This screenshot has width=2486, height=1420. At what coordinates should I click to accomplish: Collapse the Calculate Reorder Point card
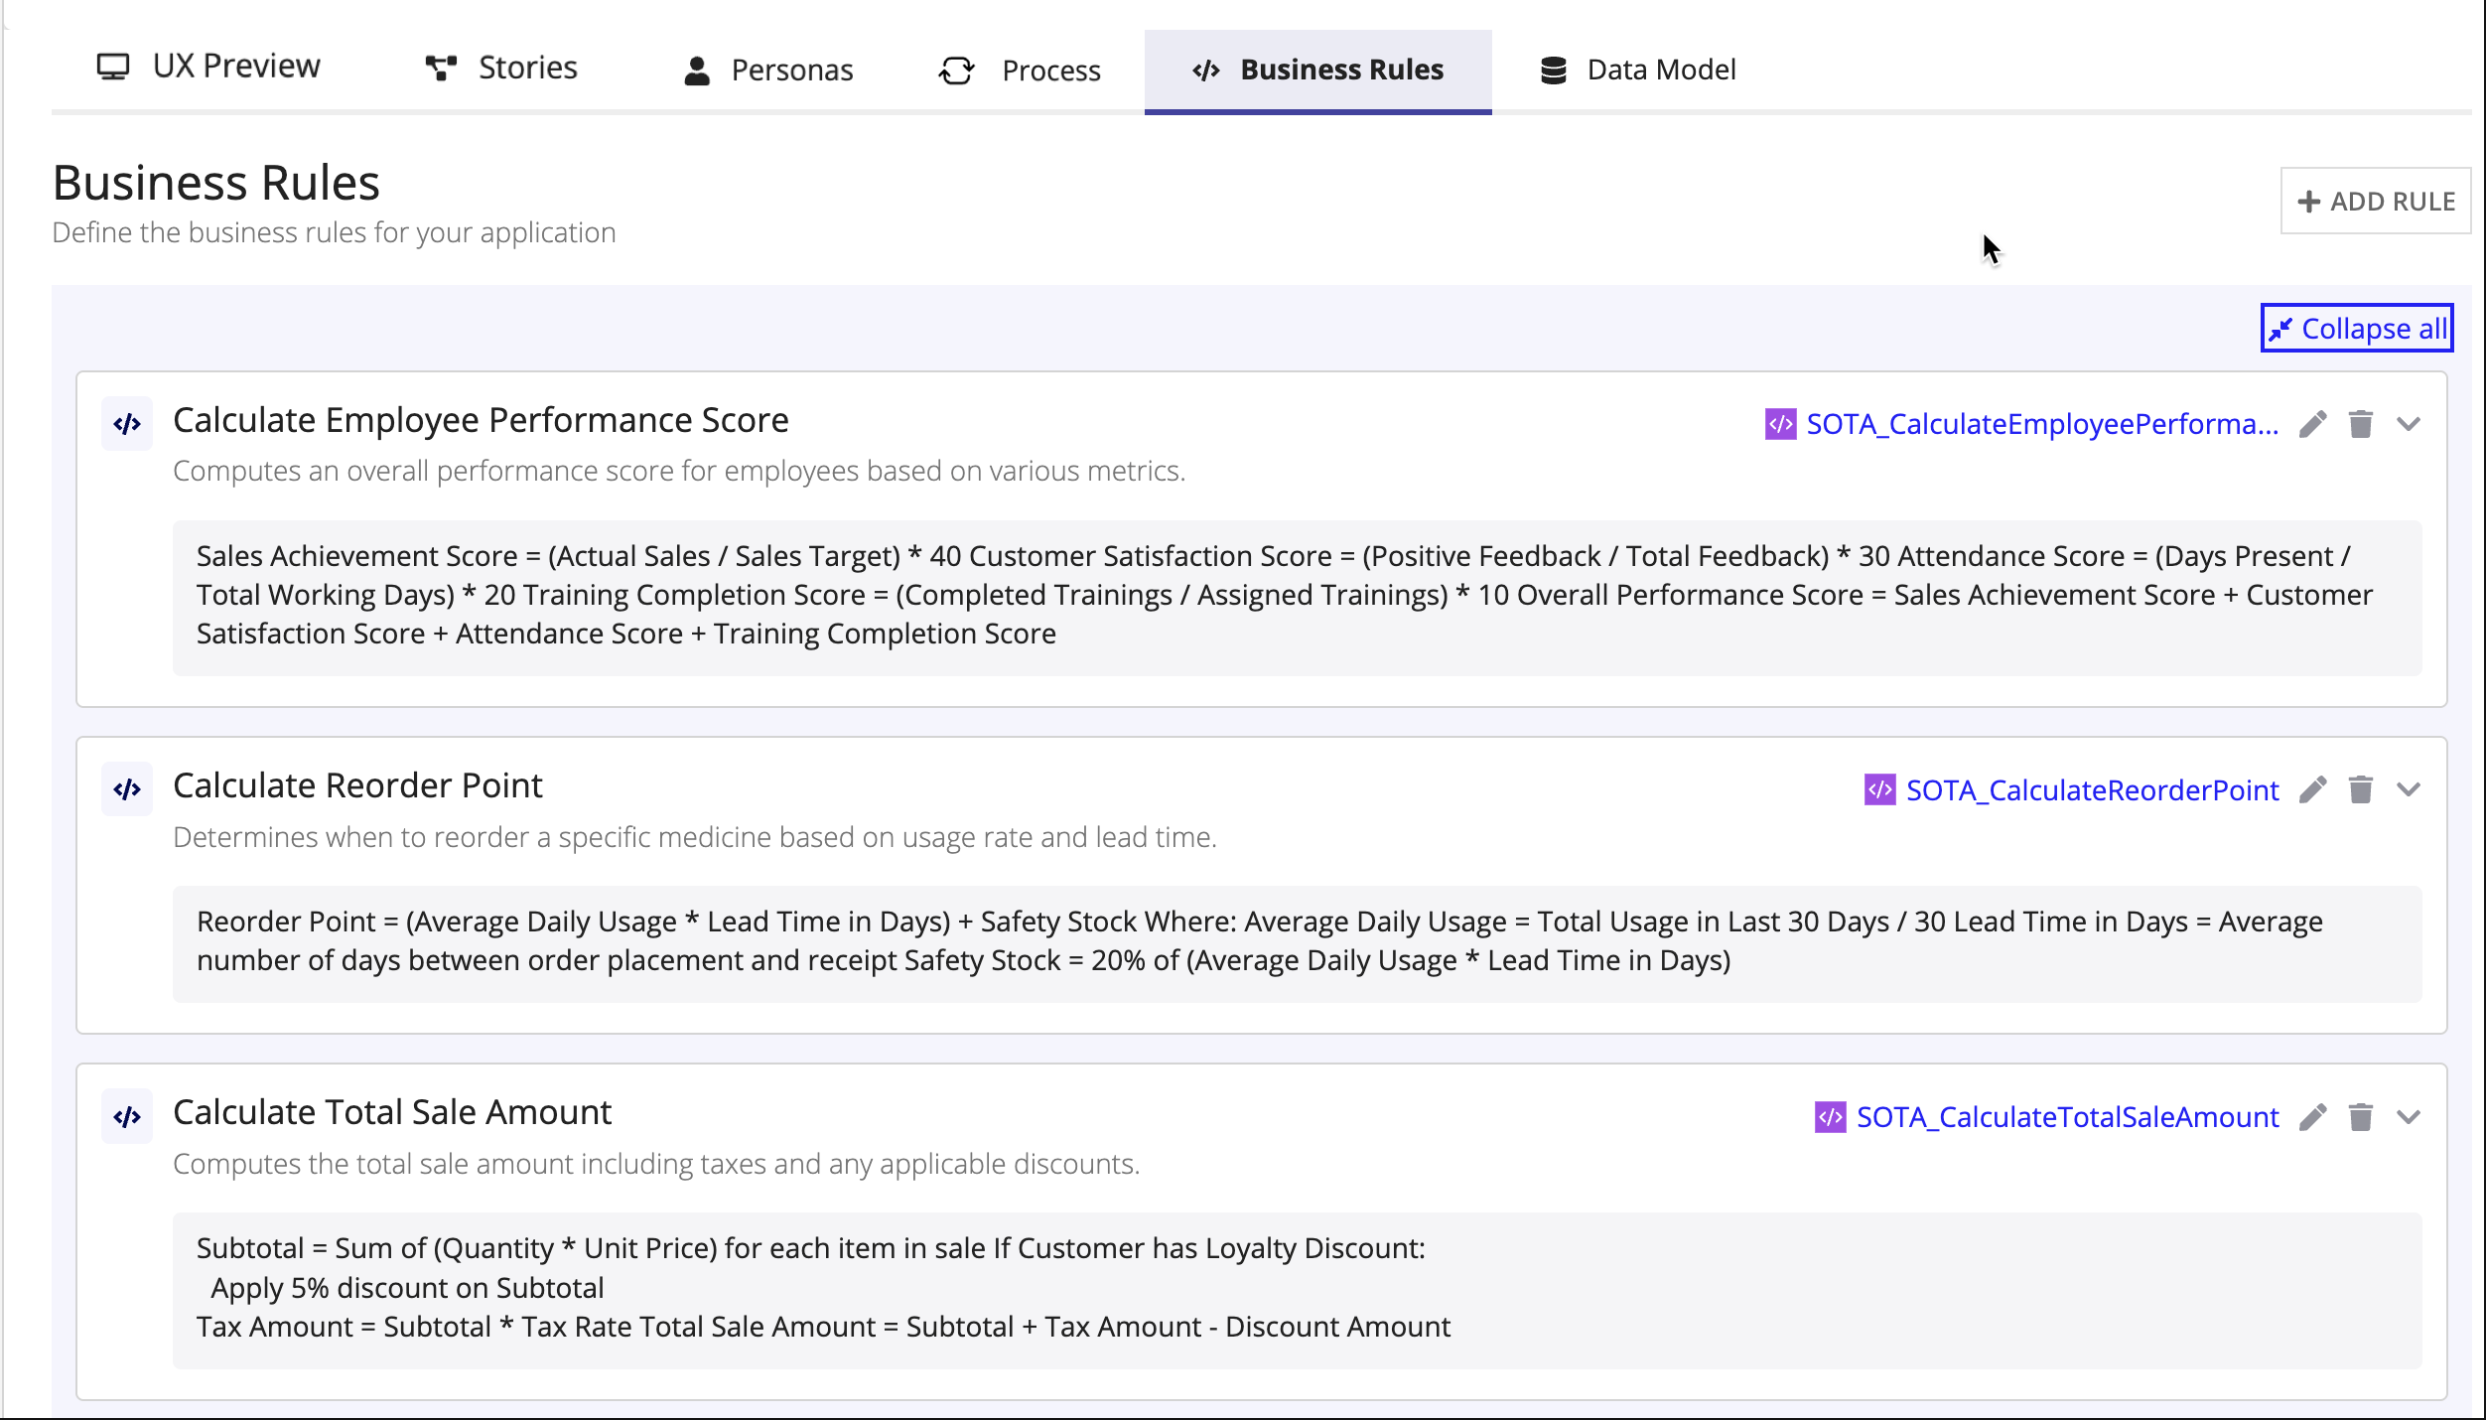click(2409, 789)
